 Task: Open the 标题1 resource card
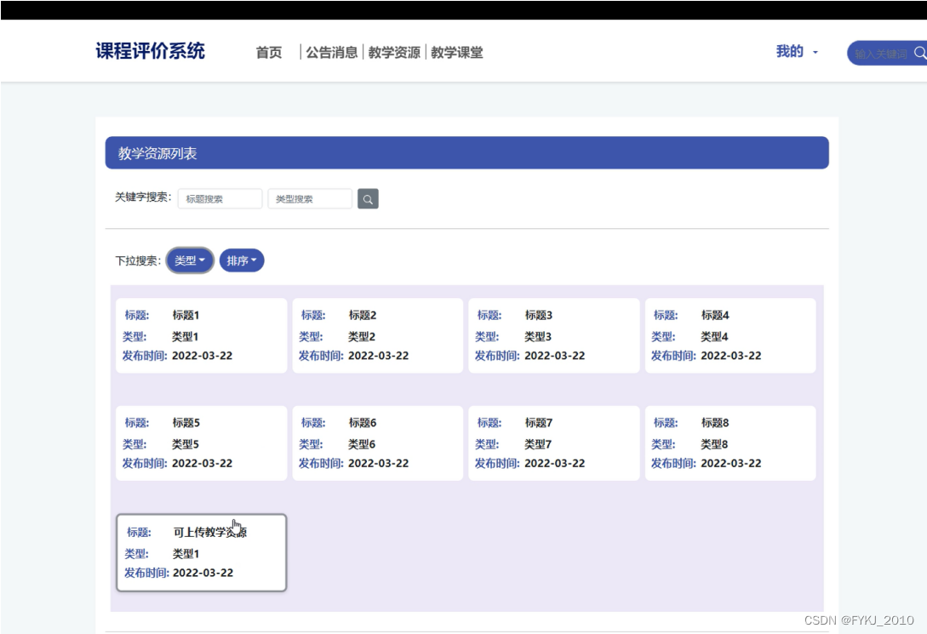coord(202,335)
